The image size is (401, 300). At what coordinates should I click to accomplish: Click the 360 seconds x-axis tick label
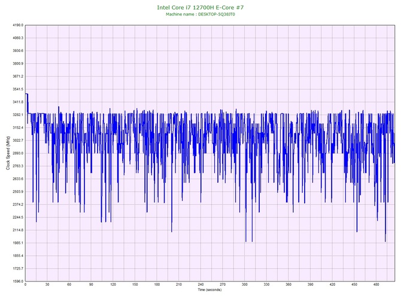pos(288,284)
